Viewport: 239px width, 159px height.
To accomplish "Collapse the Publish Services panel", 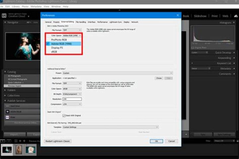I will click(x=5, y=101).
